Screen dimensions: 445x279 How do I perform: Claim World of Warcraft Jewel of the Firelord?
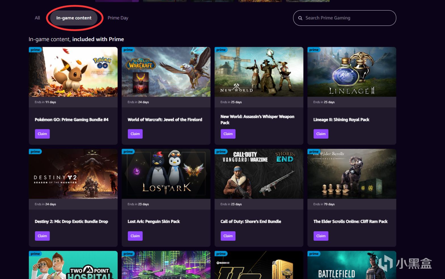135,134
